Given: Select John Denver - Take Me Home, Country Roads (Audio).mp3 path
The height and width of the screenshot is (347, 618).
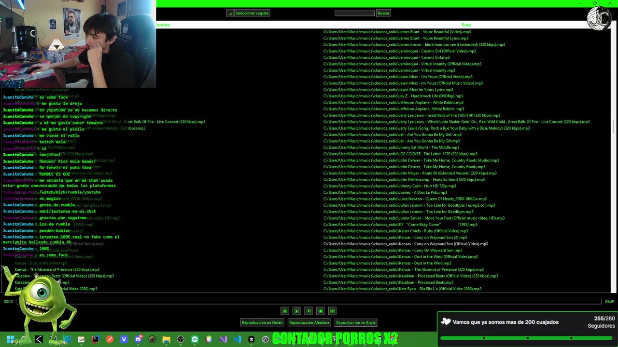Looking at the screenshot, I should (x=411, y=160).
